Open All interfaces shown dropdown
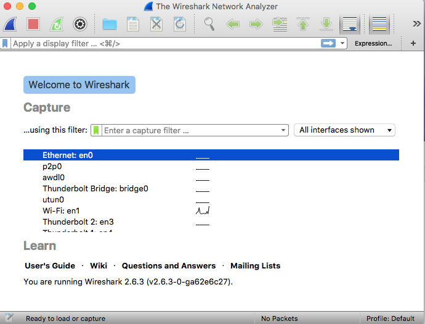Image resolution: width=425 pixels, height=324 pixels. pyautogui.click(x=344, y=130)
